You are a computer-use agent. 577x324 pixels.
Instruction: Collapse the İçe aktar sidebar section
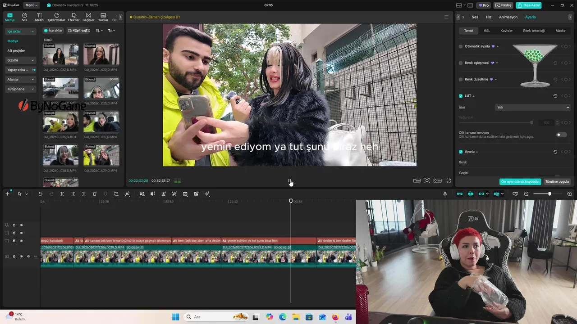pos(21,31)
